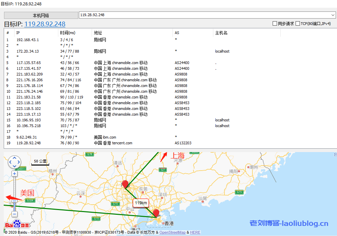This screenshot has width=337, height=236.
Task: Open the Baidu Maps logo
Action: click(17, 225)
